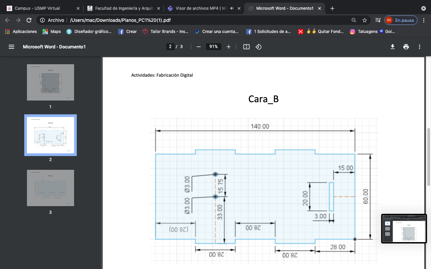431x269 pixels.
Task: Toggle the PDF sidebar menu icon
Action: tap(11, 47)
